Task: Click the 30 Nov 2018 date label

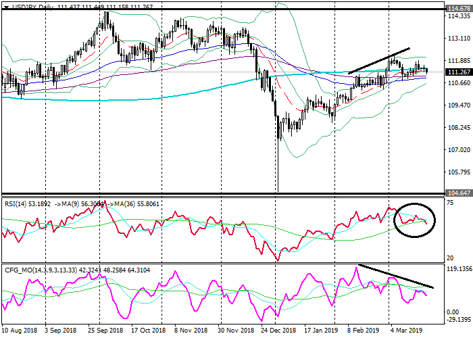Action: click(x=238, y=332)
